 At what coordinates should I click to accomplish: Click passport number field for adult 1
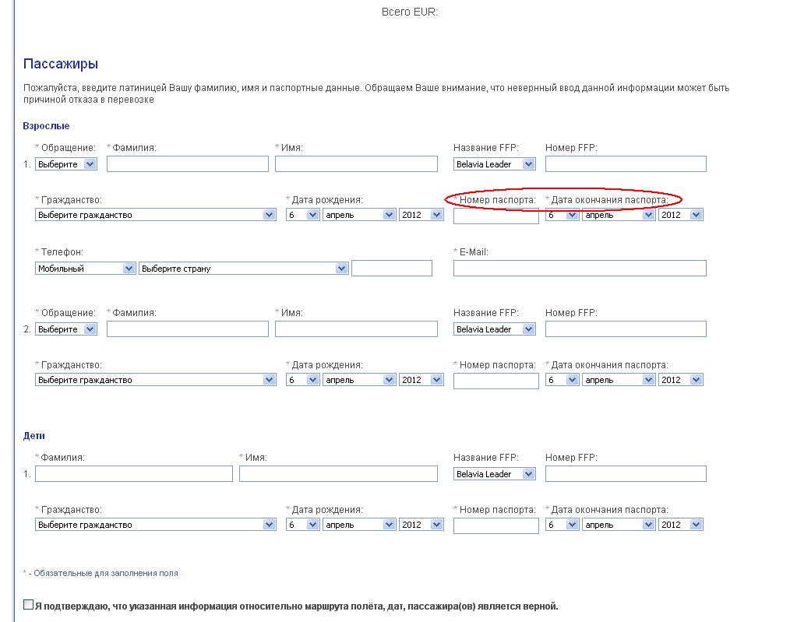point(496,216)
